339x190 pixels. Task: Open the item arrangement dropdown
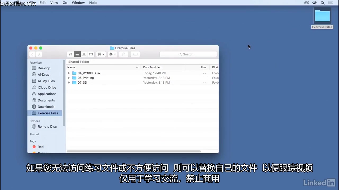(x=101, y=54)
